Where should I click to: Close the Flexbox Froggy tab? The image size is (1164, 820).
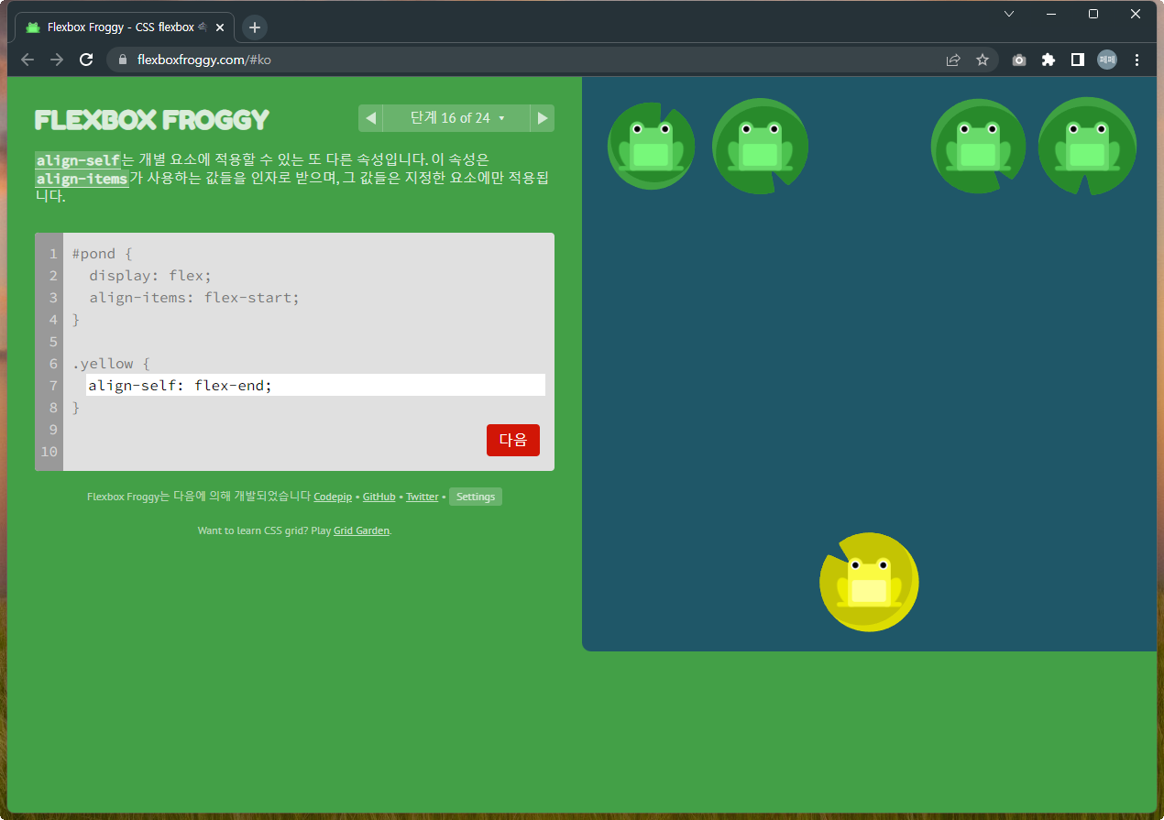220,27
